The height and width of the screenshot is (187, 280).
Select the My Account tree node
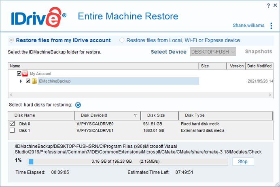coord(40,74)
